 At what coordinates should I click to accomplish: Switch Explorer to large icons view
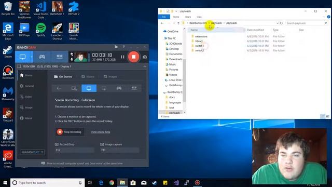pos(327,116)
